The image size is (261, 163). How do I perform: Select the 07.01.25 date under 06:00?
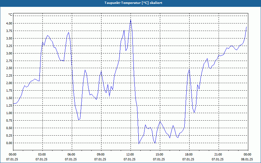[x=71, y=159]
